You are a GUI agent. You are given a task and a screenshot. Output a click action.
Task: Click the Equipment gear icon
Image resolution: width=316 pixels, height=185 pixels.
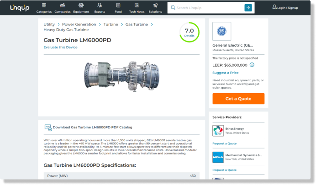coord(81,5)
